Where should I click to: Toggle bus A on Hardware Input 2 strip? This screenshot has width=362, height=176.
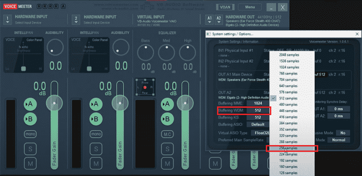96,104
